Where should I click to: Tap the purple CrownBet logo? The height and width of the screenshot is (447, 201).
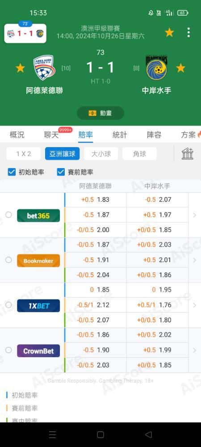38,350
